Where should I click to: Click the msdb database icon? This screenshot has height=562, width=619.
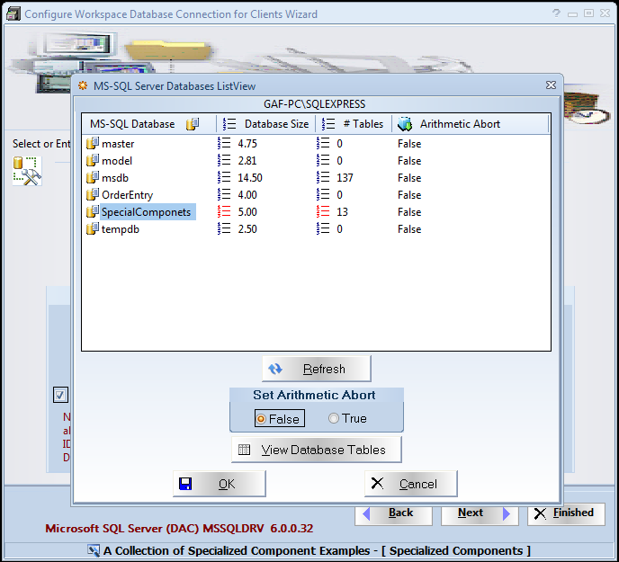91,178
